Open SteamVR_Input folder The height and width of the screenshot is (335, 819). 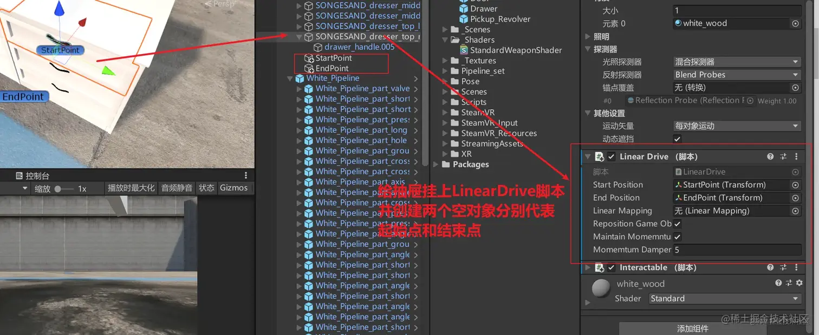pyautogui.click(x=489, y=123)
